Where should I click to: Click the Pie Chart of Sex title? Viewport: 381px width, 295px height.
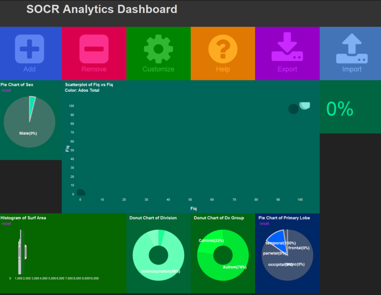(17, 85)
